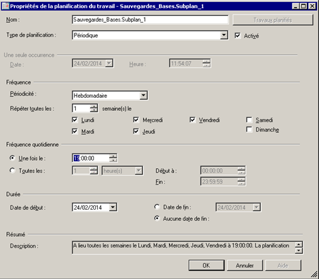Image resolution: width=319 pixels, height=279 pixels.
Task: Uncheck the Activé checkbox
Action: tap(238, 35)
